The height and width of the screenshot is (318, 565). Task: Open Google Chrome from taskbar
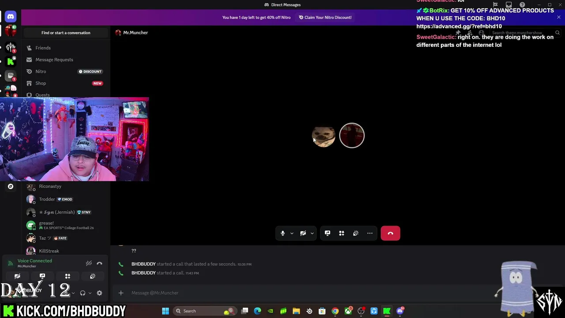coord(335,311)
